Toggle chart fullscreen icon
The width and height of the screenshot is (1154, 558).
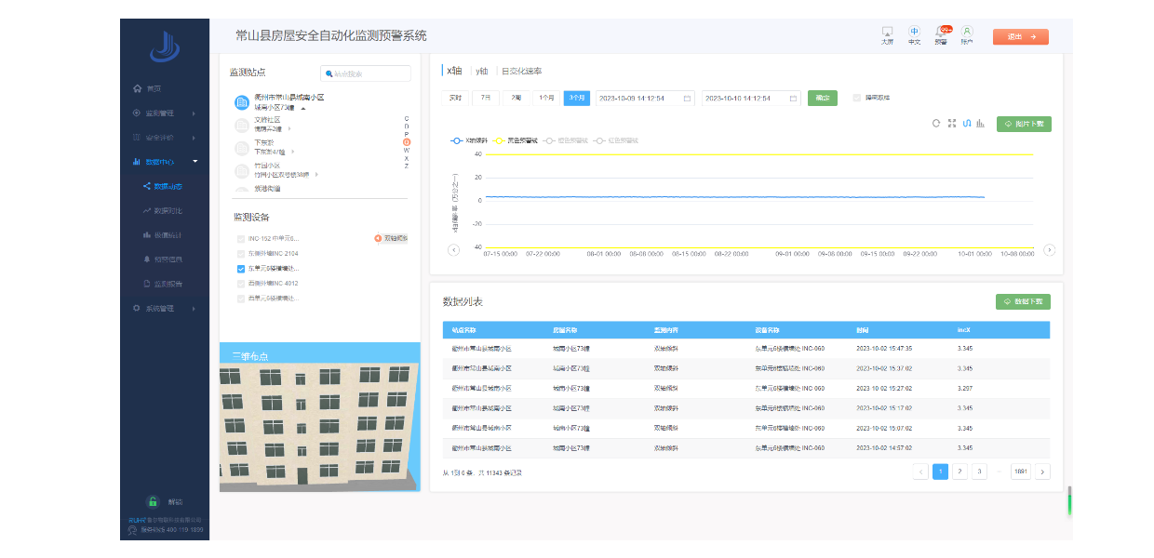click(x=951, y=124)
